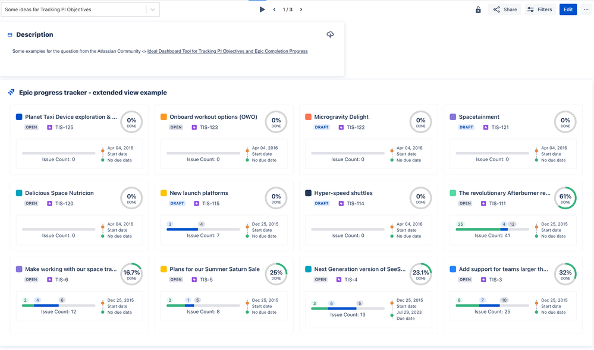Click the epic icon next to TIS-114
594x350 pixels.
pyautogui.click(x=341, y=203)
